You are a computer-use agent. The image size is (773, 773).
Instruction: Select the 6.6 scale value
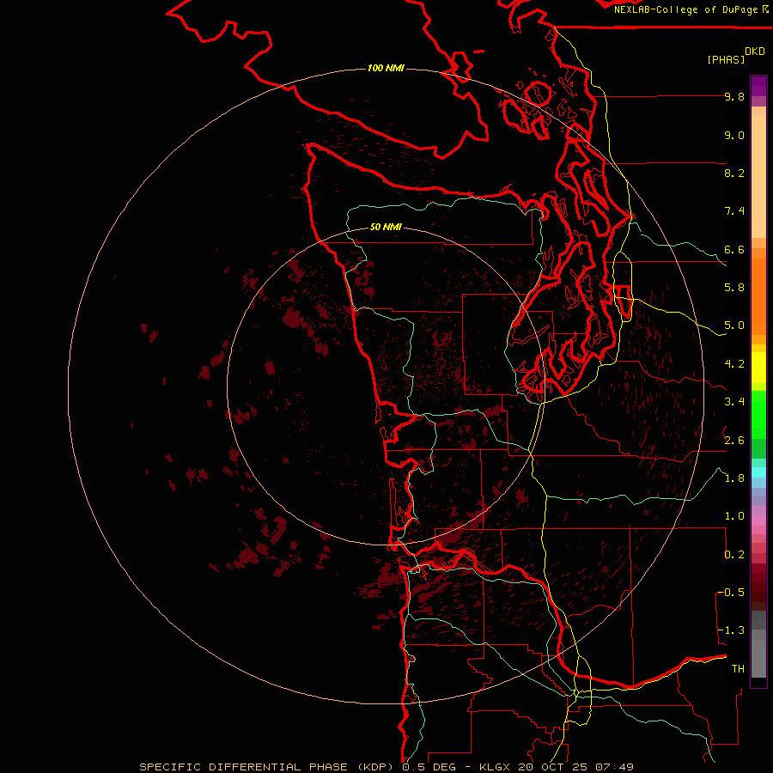coord(734,249)
